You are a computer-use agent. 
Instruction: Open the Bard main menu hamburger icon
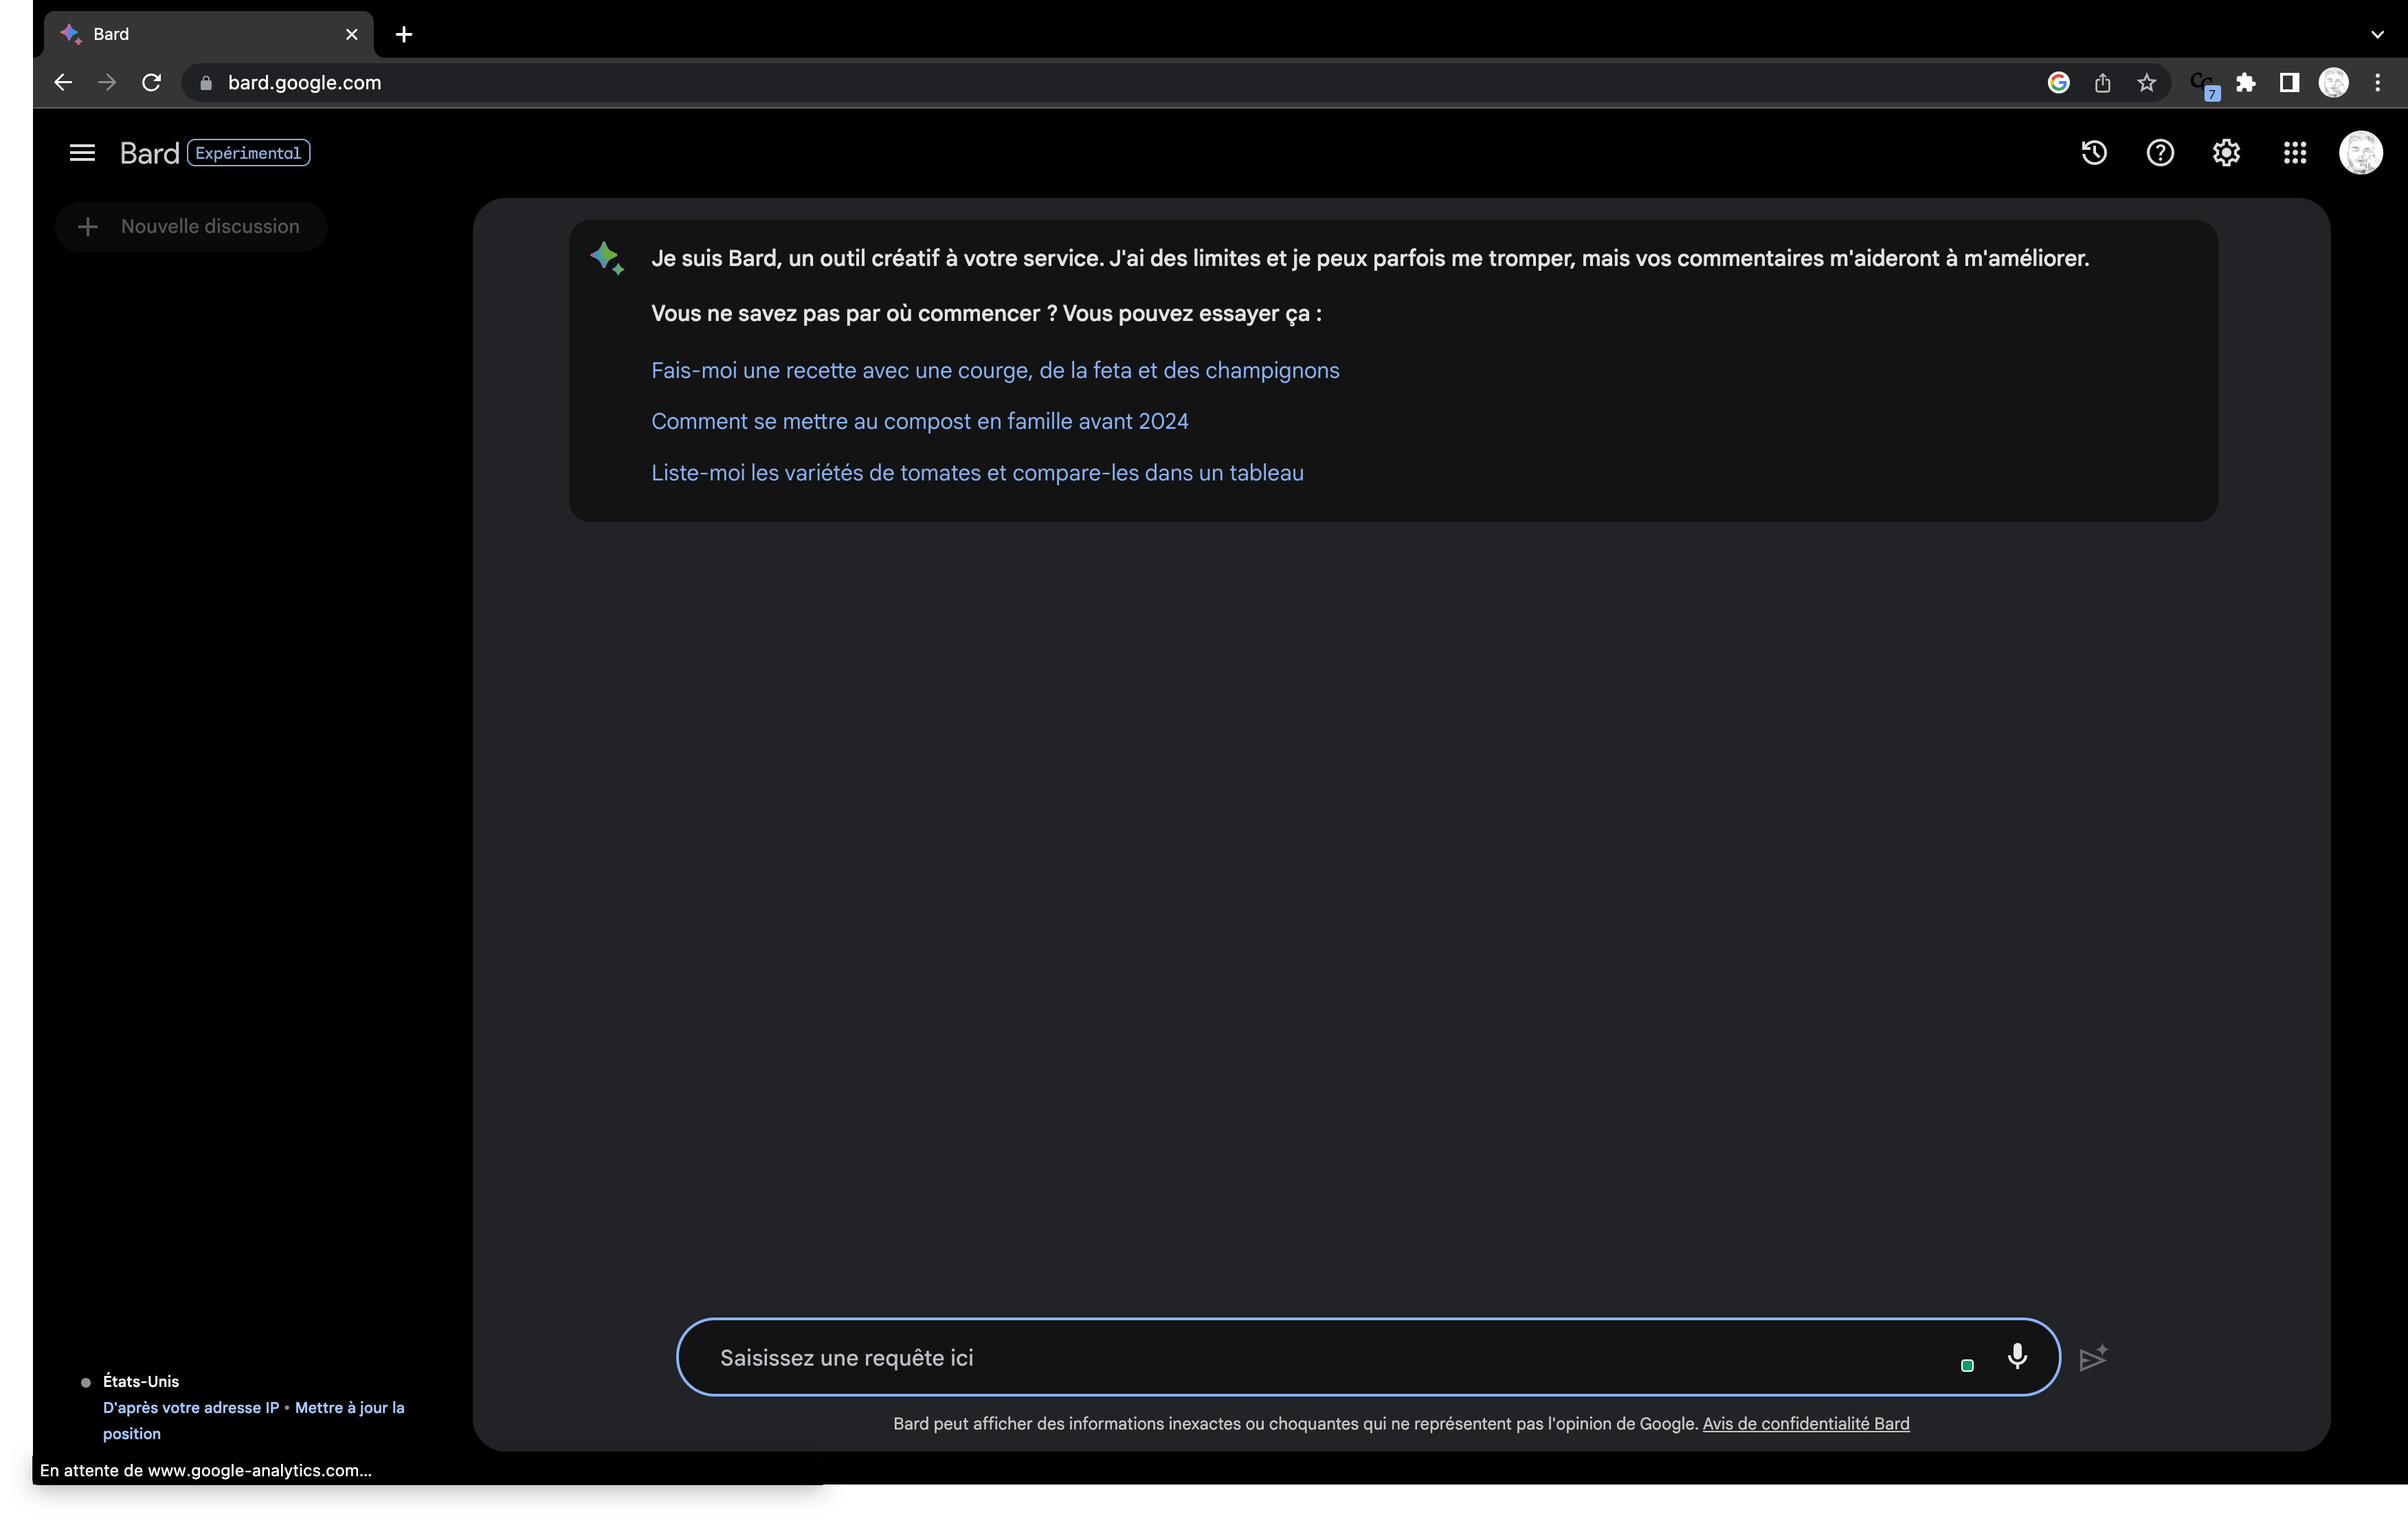click(x=82, y=153)
